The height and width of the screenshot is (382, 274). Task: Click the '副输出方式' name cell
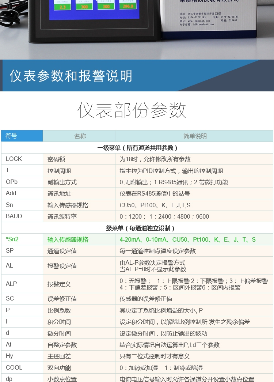(x=79, y=182)
